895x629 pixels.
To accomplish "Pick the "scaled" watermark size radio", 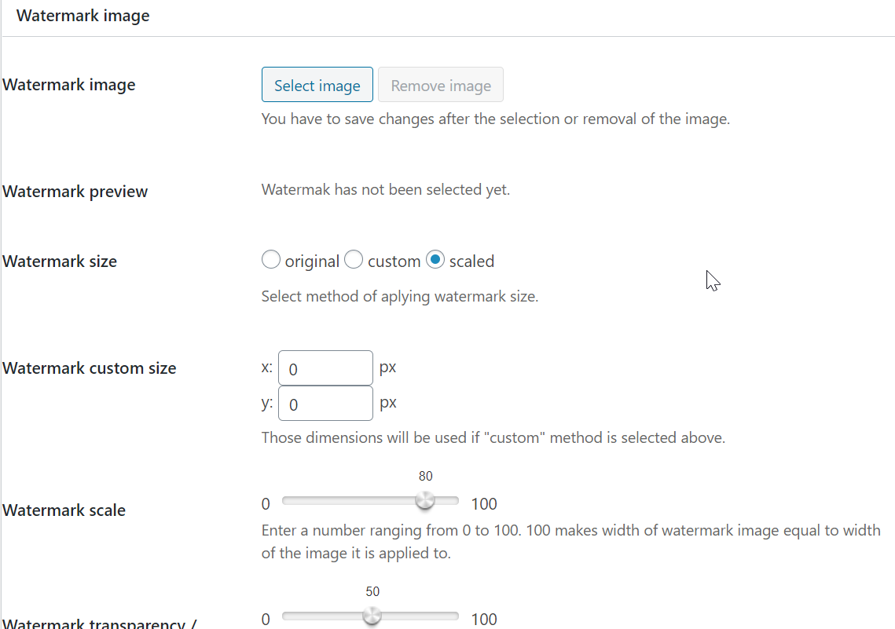I will click(x=435, y=260).
